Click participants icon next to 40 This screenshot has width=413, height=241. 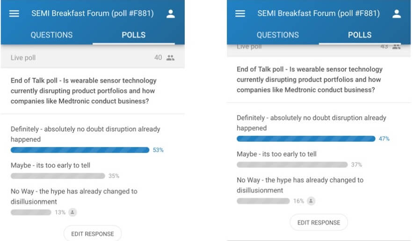[170, 58]
